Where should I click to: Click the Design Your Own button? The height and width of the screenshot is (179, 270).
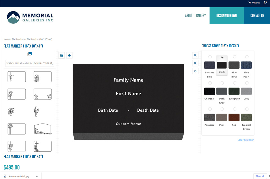(x=227, y=16)
